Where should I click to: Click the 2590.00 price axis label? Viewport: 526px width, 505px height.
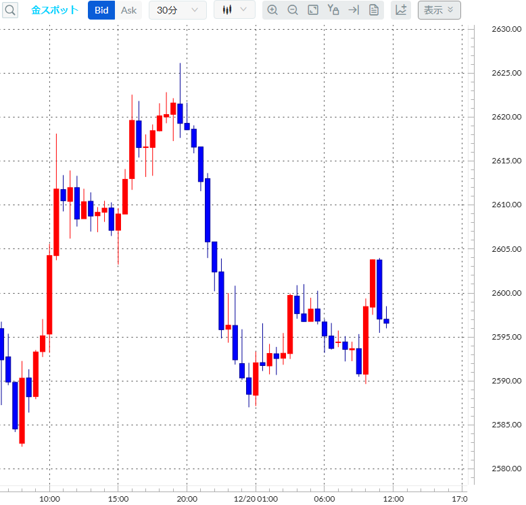pos(506,381)
